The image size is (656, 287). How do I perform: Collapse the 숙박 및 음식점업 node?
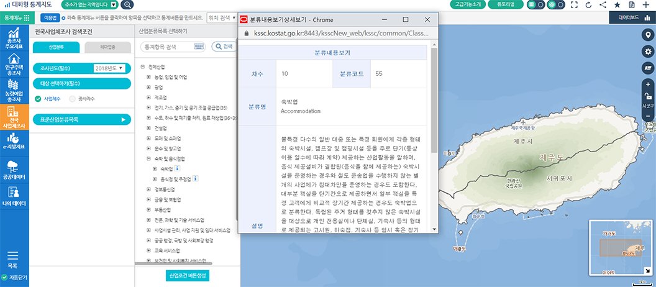coord(148,158)
